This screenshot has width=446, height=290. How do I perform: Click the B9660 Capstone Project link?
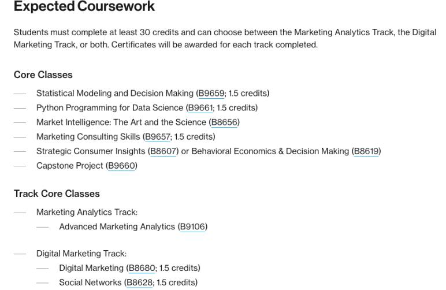(x=121, y=166)
